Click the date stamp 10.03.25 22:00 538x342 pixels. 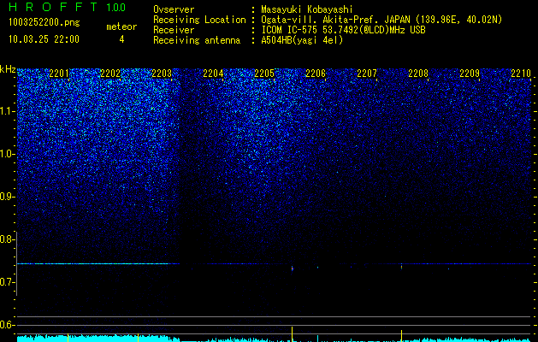(44, 39)
